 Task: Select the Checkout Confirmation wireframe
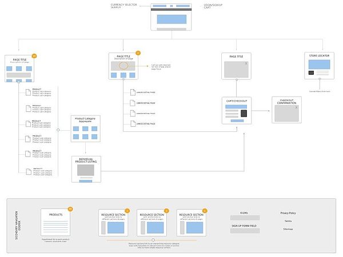click(x=286, y=110)
